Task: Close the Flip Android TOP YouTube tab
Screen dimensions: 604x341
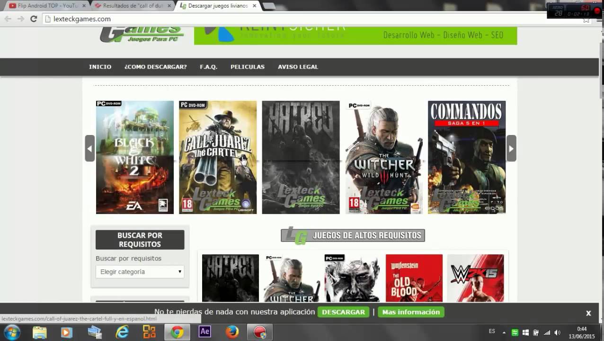Action: pyautogui.click(x=83, y=6)
